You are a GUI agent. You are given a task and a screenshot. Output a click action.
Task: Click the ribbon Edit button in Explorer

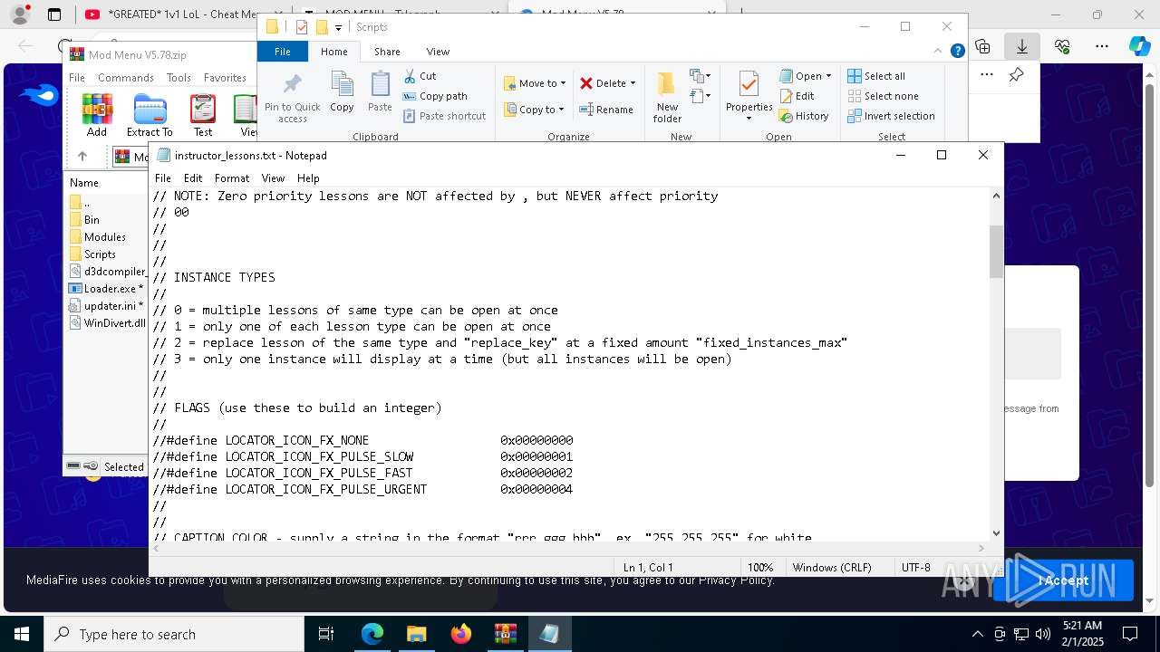tap(797, 96)
